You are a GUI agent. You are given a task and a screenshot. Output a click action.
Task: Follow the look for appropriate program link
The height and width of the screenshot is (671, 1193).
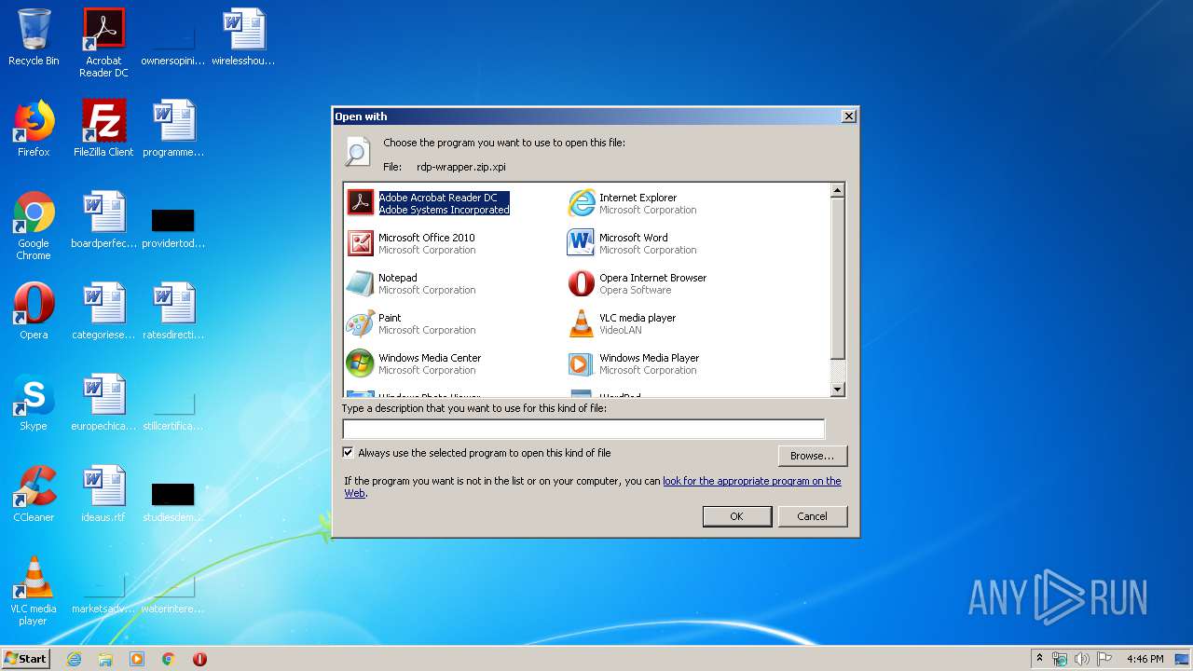click(x=751, y=481)
